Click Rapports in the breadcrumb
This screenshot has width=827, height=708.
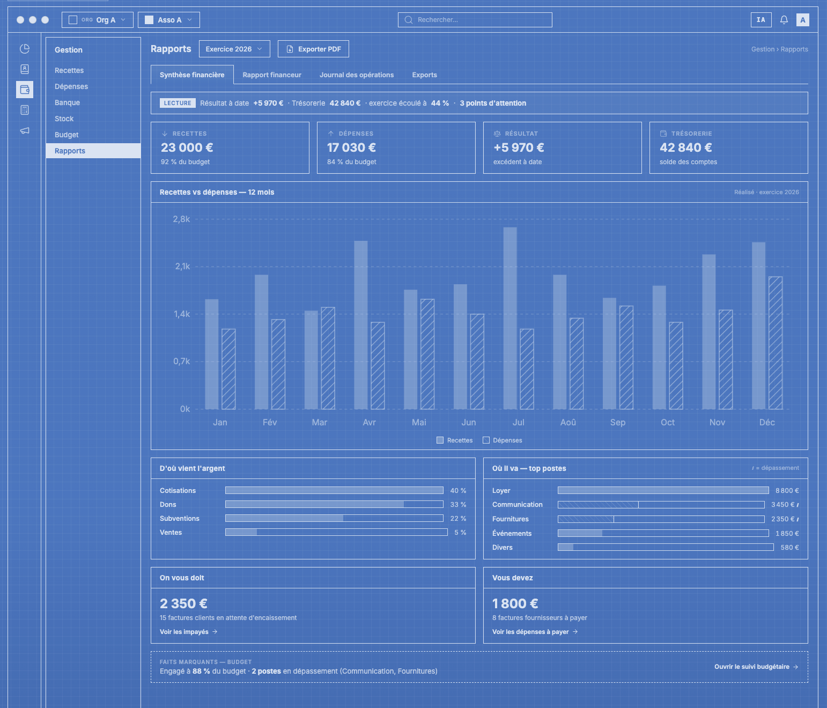coord(794,49)
